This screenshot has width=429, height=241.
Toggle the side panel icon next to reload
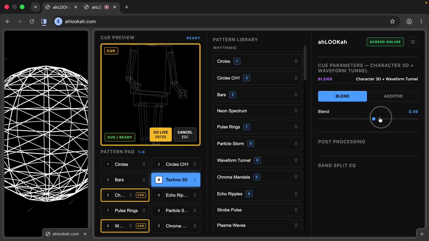coord(44,21)
